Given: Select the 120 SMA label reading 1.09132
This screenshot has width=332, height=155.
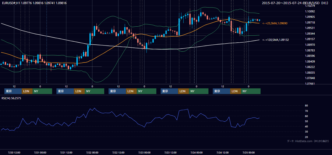Looking at the screenshot, I should [276, 40].
